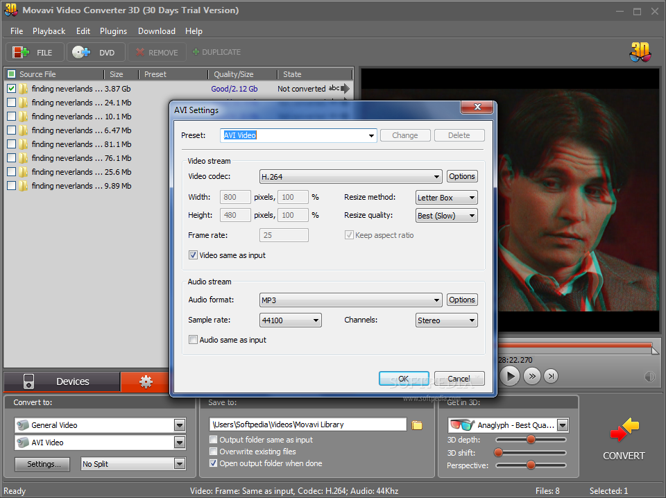This screenshot has height=498, width=666.
Task: Adjust the 3D shift slider
Action: click(x=531, y=453)
